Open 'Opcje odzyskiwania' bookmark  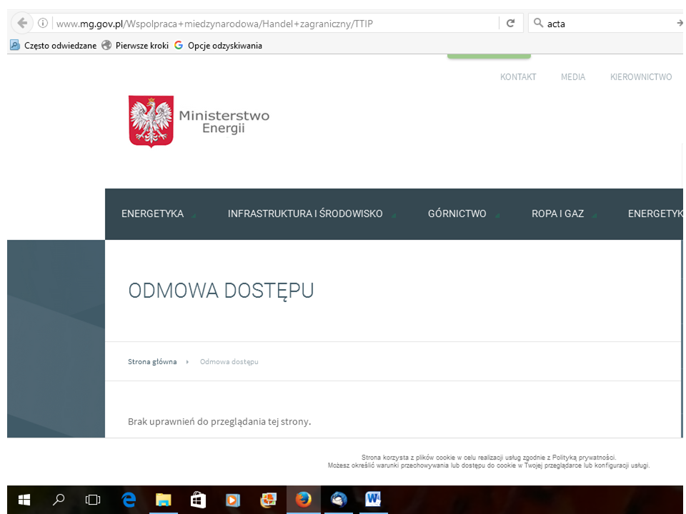[x=219, y=46]
